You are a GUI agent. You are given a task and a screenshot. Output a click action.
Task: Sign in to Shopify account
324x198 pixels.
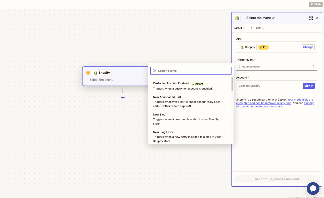[309, 86]
